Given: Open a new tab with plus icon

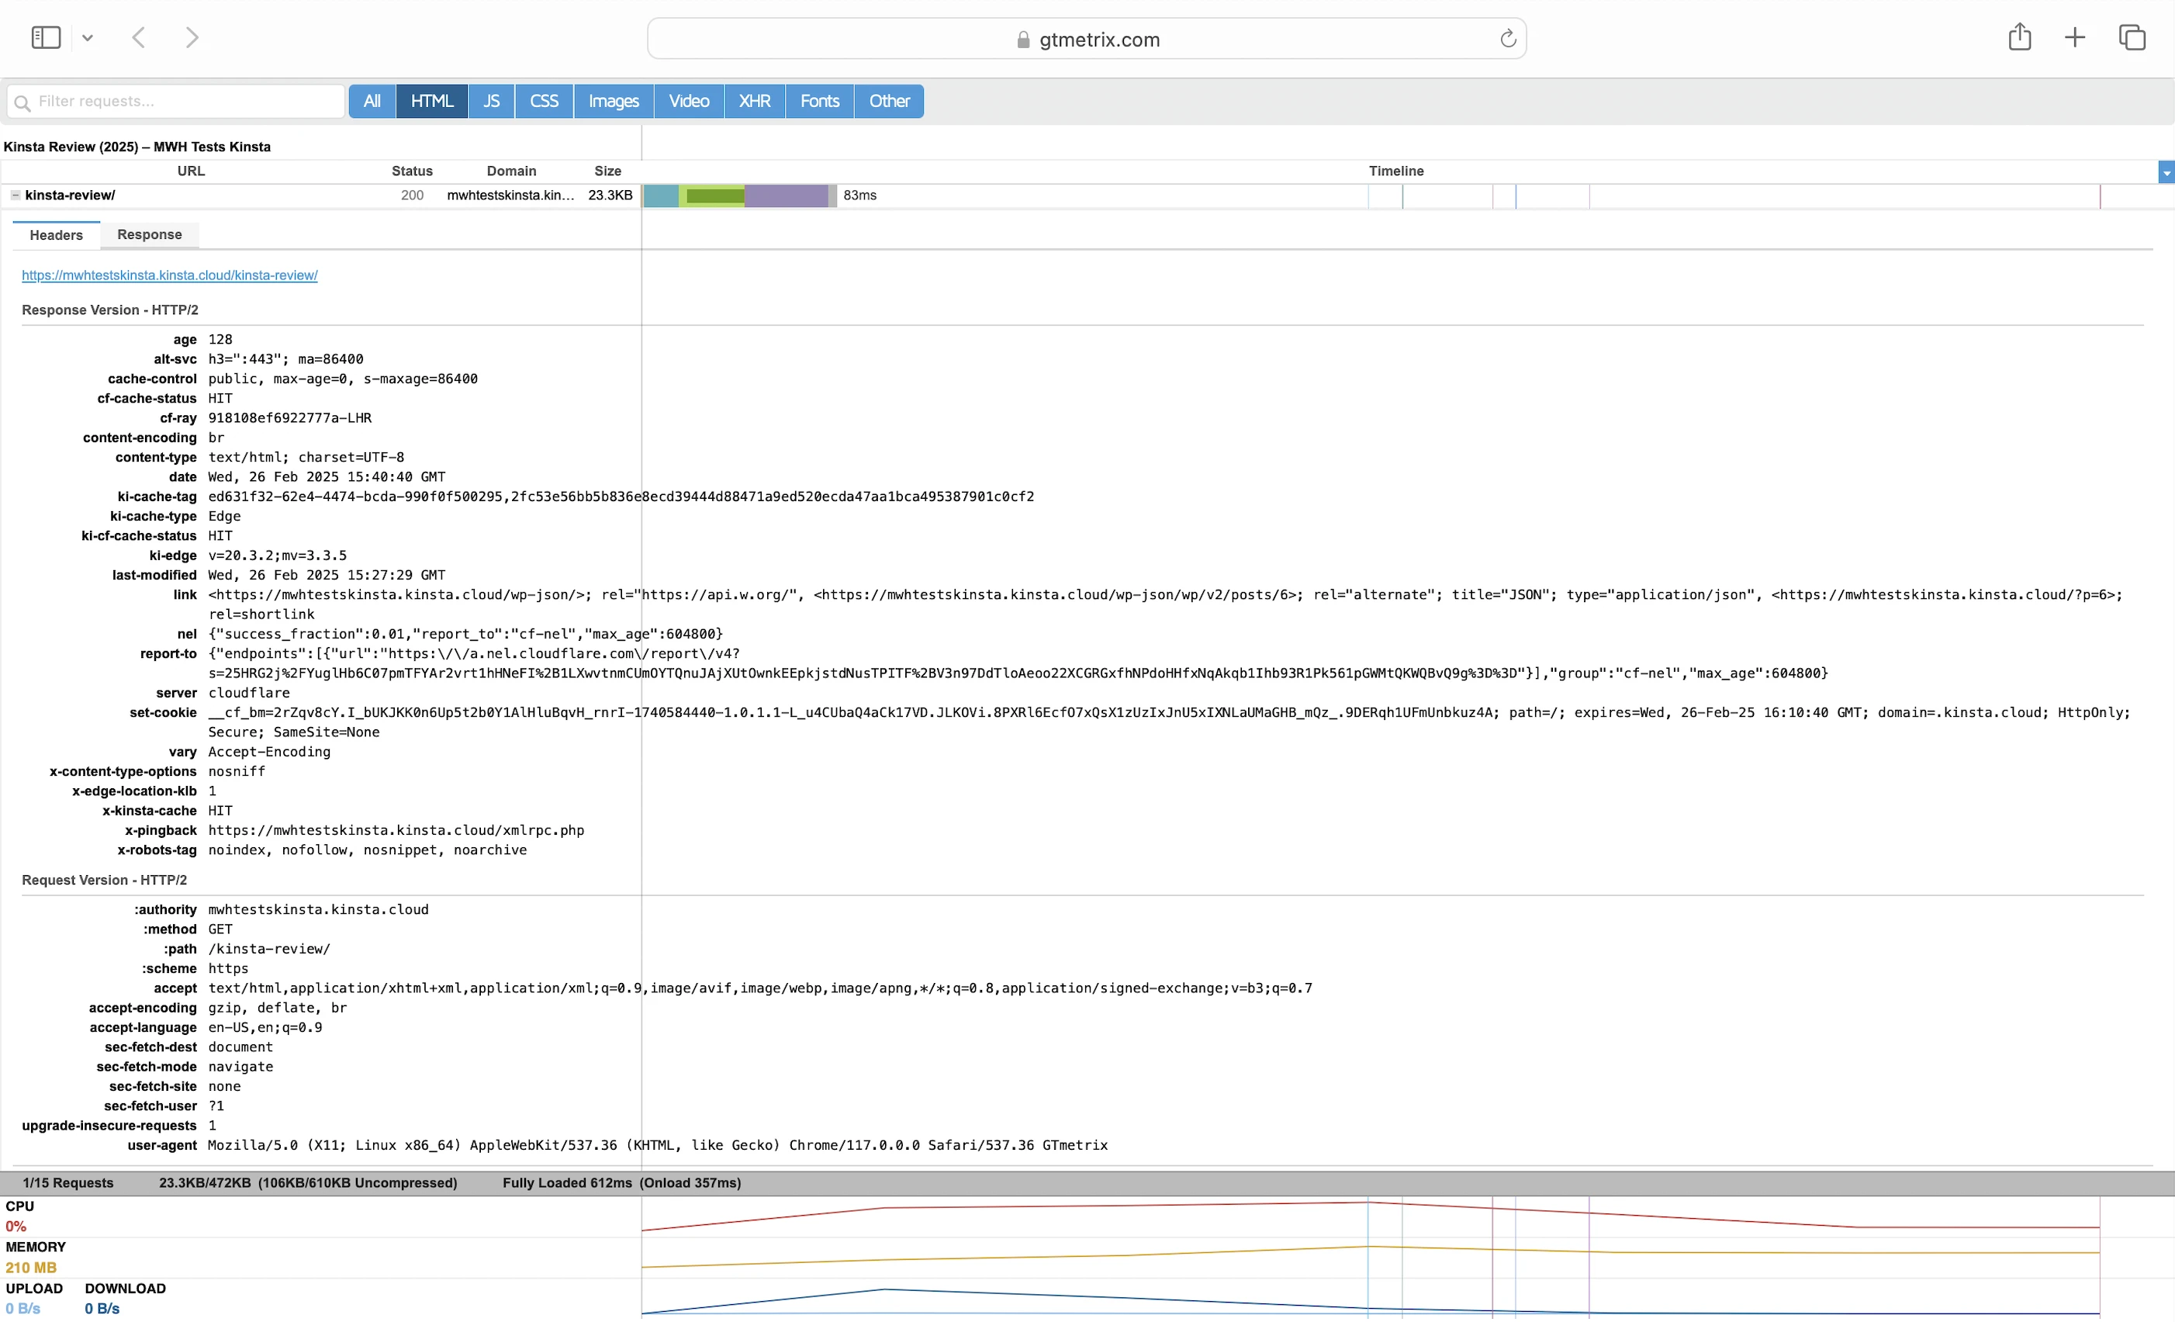Looking at the screenshot, I should click(2074, 37).
